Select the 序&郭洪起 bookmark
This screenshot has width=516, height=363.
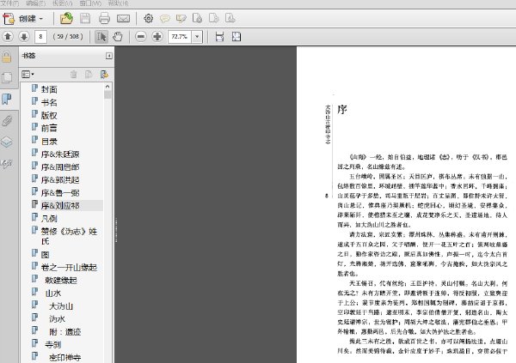point(60,179)
